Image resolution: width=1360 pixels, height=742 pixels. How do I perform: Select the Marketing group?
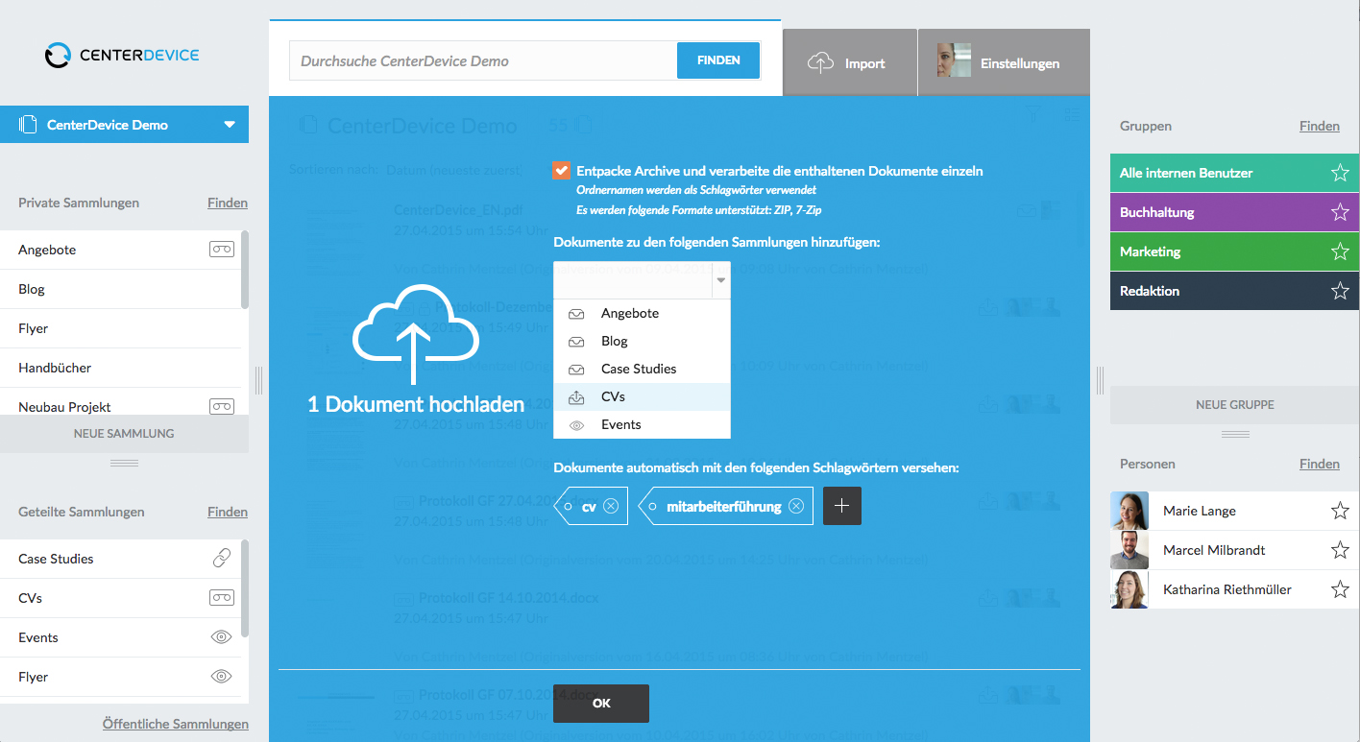pos(1235,251)
